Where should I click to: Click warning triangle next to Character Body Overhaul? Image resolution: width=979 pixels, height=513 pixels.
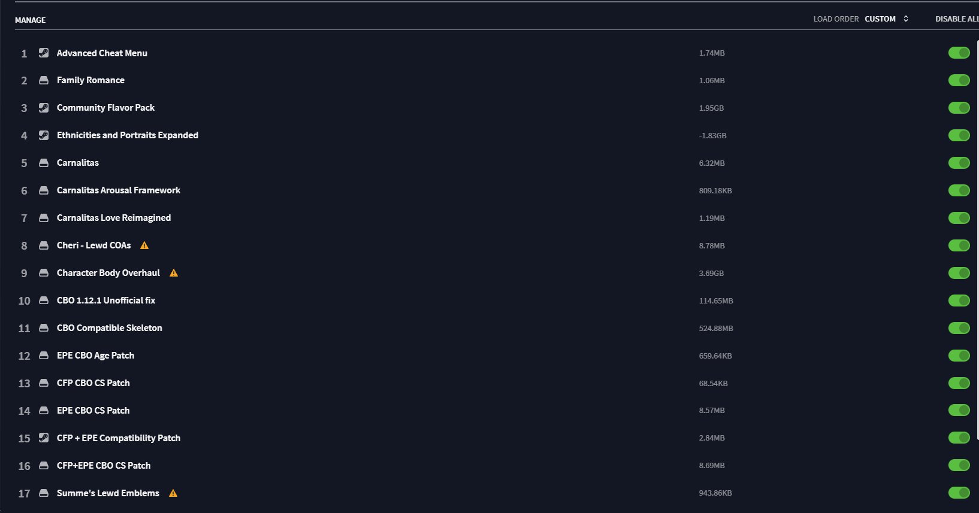click(174, 273)
